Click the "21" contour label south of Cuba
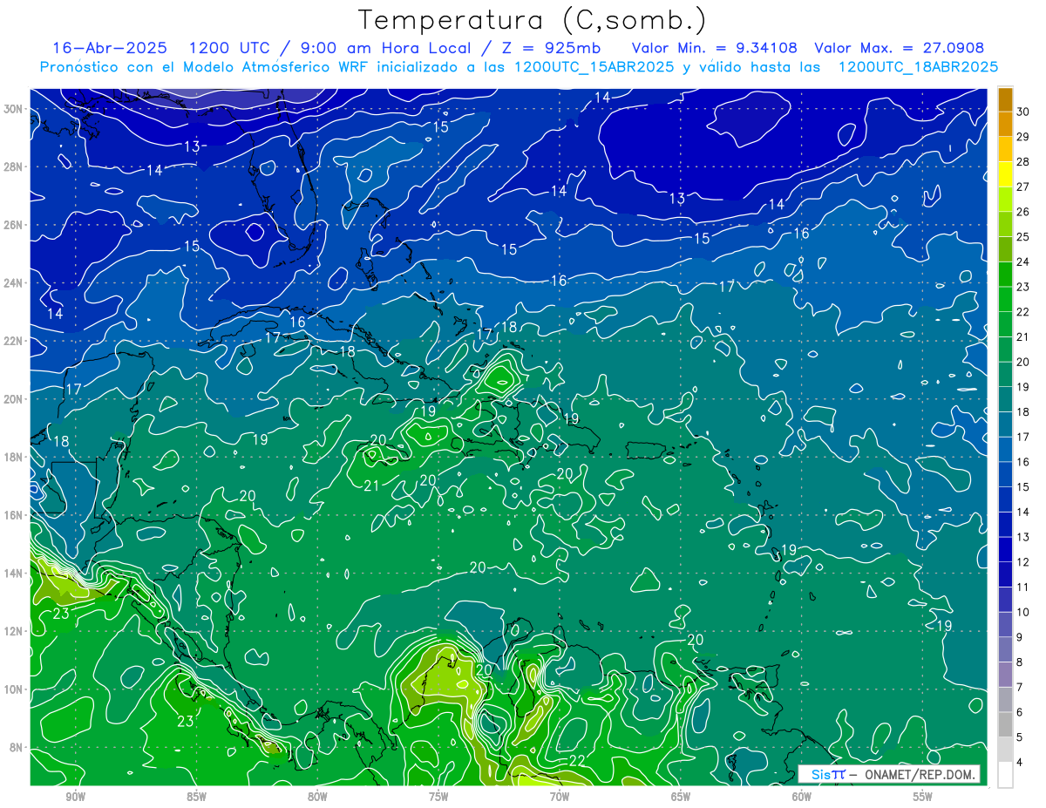This screenshot has height=808, width=1046. [x=372, y=485]
